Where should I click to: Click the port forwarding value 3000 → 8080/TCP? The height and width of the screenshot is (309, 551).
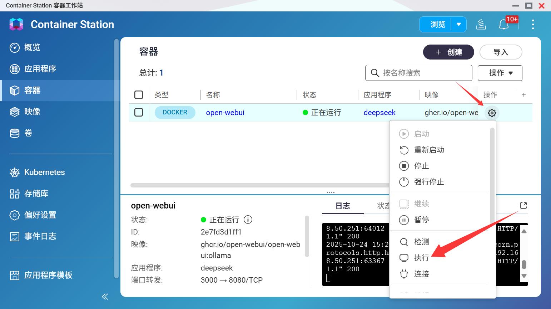[232, 280]
